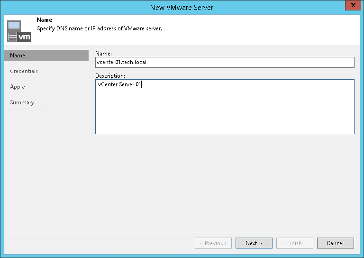Click the 'Name:' field label
Screen dimensions: 364x258
point(103,54)
